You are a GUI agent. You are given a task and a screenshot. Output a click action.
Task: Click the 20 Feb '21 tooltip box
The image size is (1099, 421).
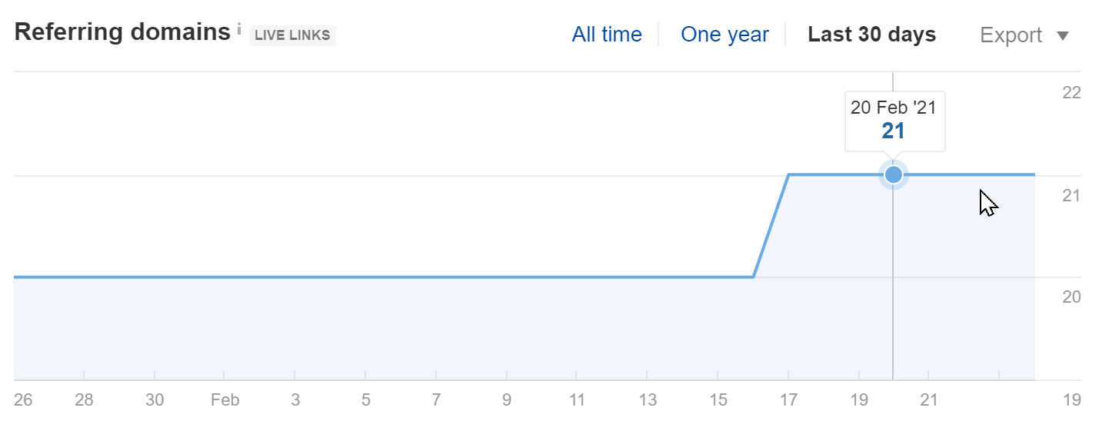point(895,121)
